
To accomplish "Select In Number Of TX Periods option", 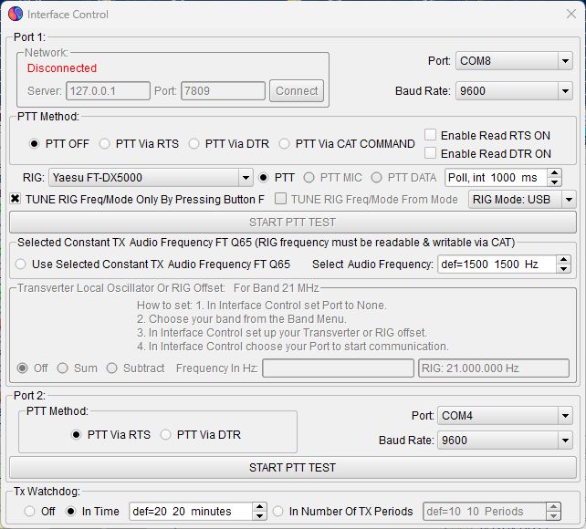I will point(279,512).
